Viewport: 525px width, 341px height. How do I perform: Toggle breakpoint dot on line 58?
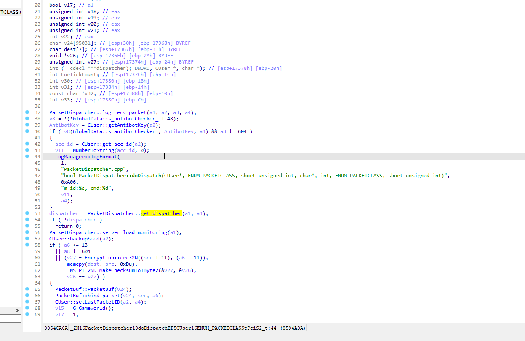[x=27, y=245]
